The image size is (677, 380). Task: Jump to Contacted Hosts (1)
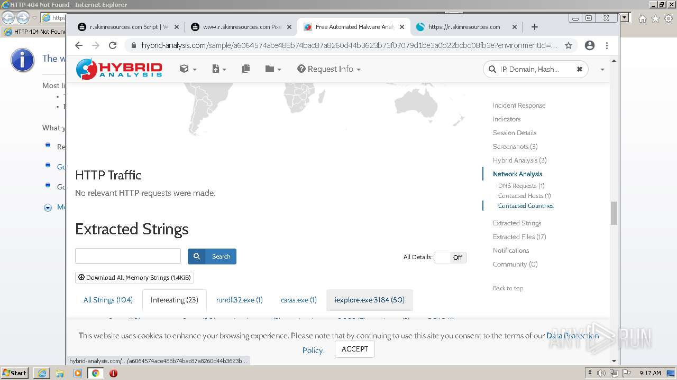[x=525, y=196]
